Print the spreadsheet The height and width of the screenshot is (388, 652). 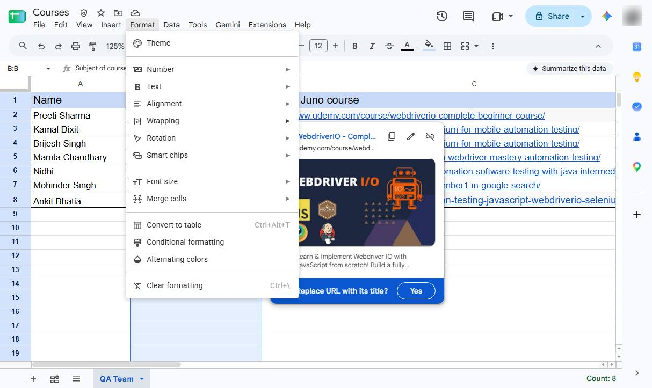pos(75,46)
